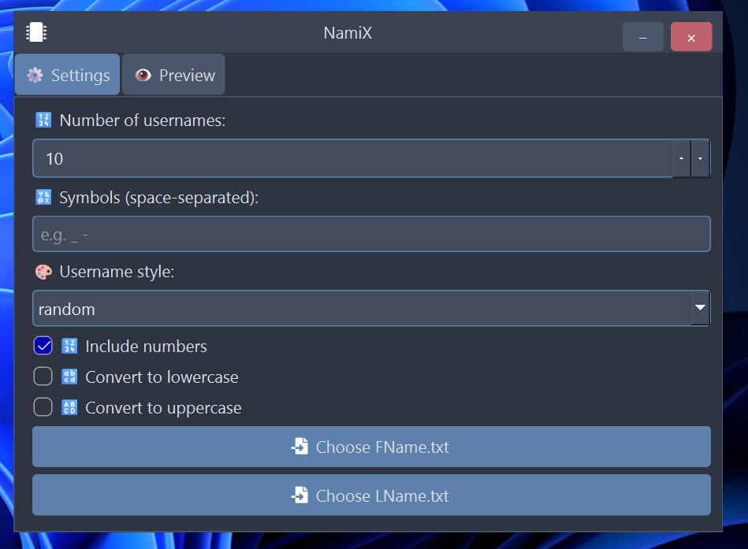Click the ABCD icon next to Convert to uppercase

coord(69,407)
